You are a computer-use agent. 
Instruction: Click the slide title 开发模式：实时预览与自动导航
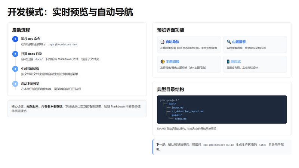tap(70, 12)
